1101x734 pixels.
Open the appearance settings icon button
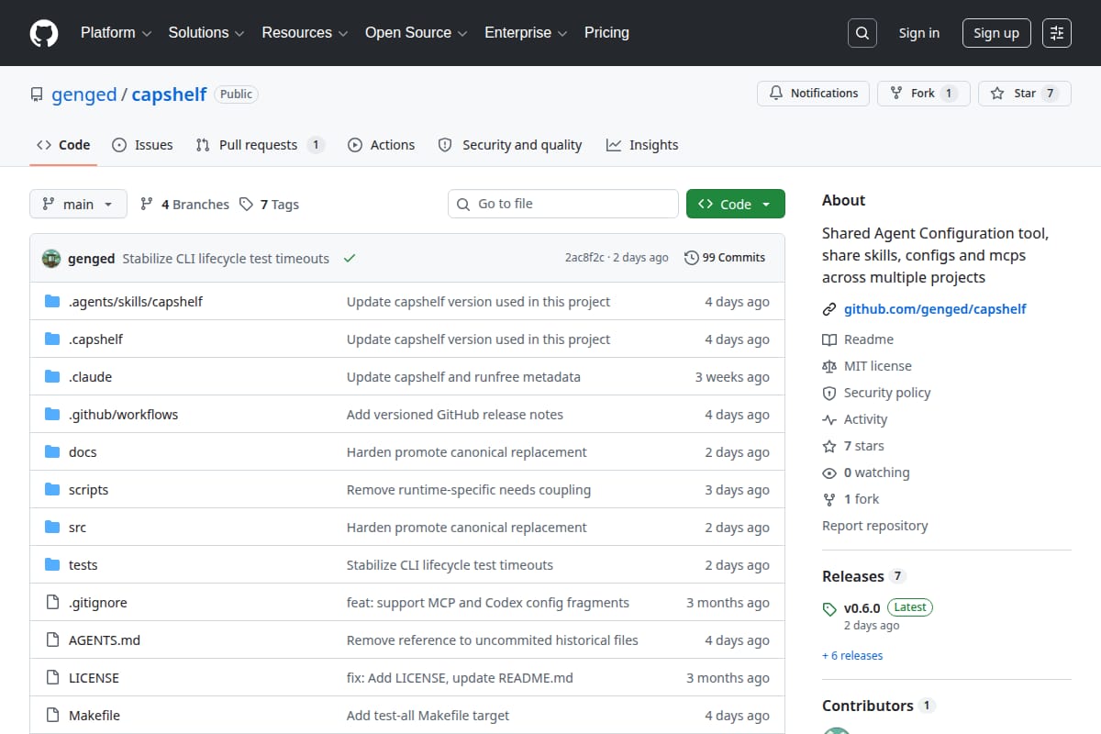(1057, 33)
